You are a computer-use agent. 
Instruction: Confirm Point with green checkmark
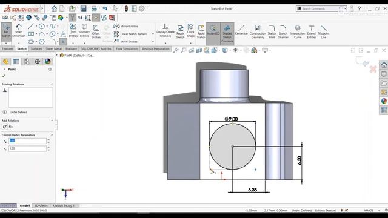(4, 76)
